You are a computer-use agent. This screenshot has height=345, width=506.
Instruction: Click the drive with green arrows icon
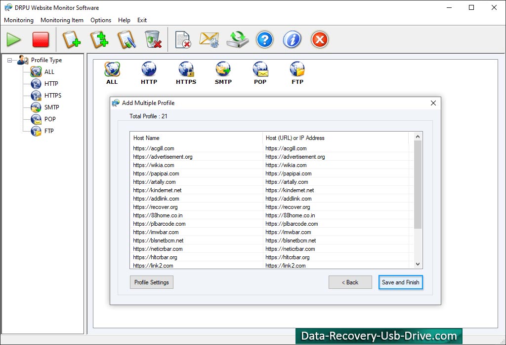coord(238,39)
